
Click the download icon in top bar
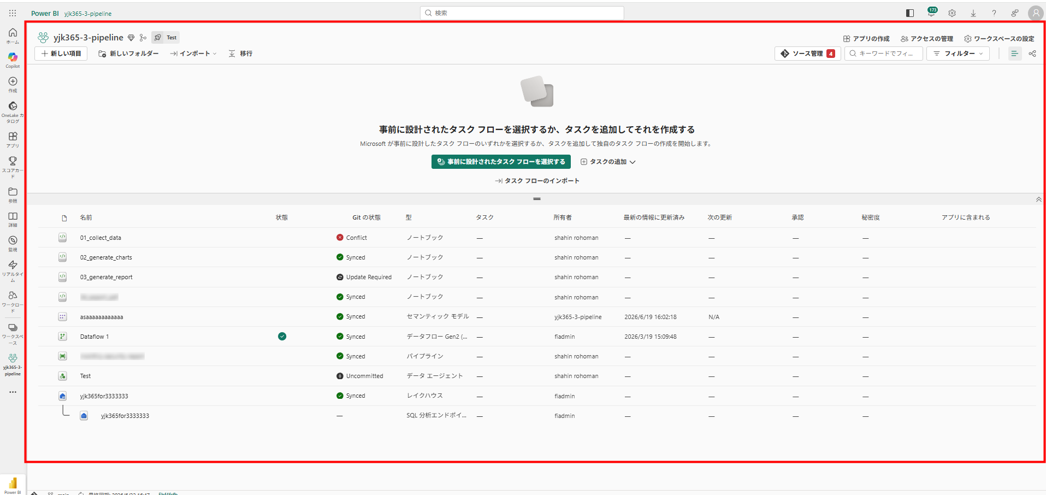coord(973,13)
